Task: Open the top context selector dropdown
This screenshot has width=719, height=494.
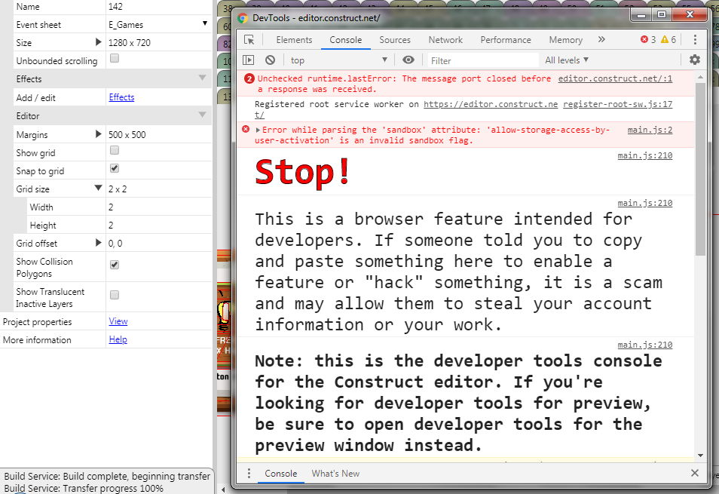Action: click(339, 60)
